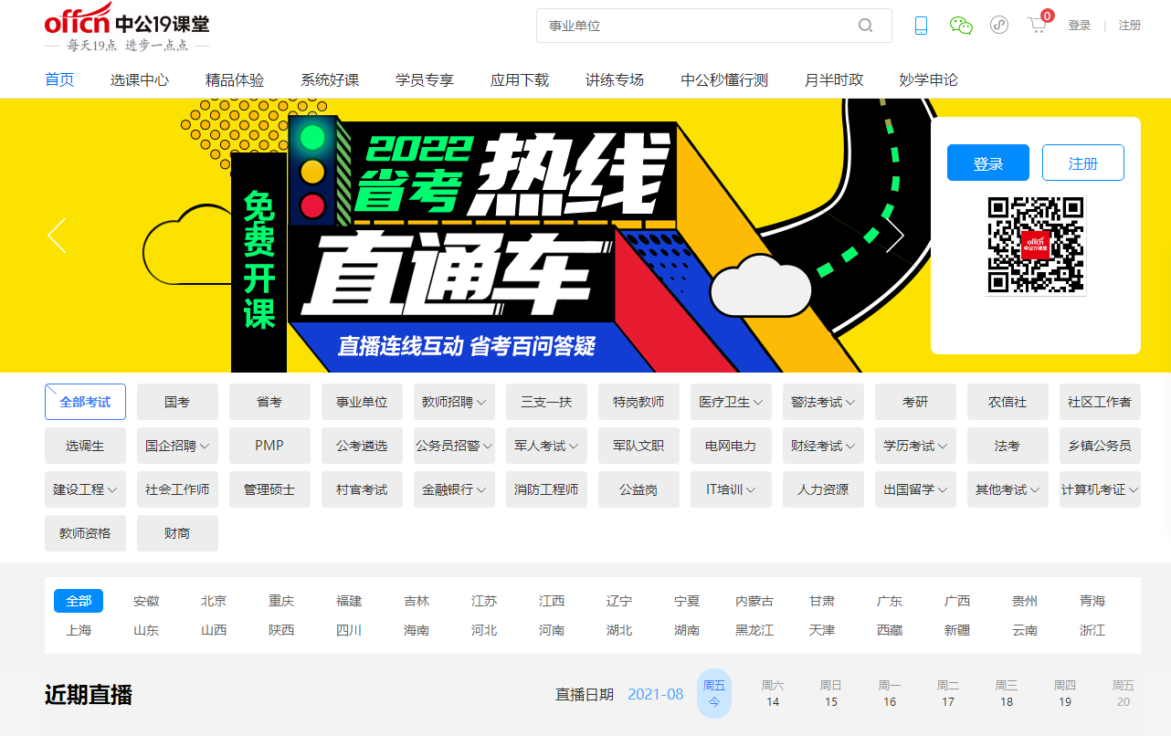
Task: Expand the 金融银行 dropdown
Action: [x=454, y=489]
